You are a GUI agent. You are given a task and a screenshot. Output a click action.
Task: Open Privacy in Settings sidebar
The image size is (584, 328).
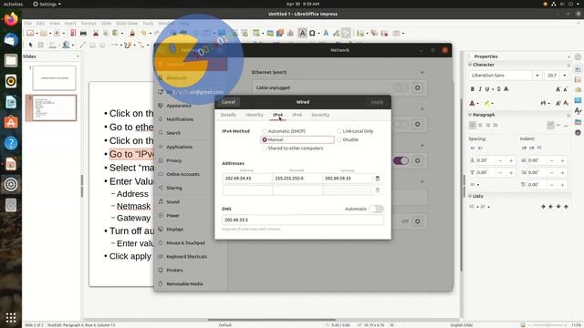point(173,160)
